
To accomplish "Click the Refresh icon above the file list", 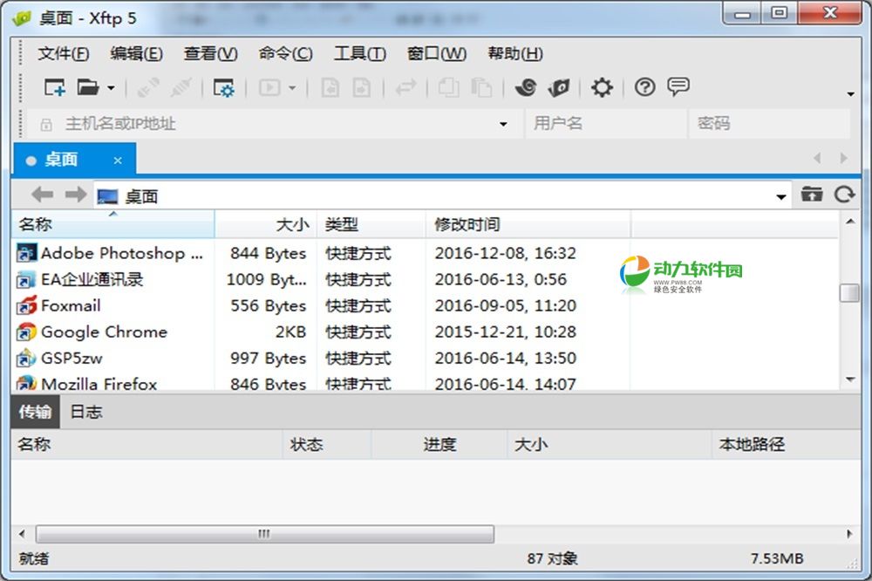I will (x=844, y=195).
